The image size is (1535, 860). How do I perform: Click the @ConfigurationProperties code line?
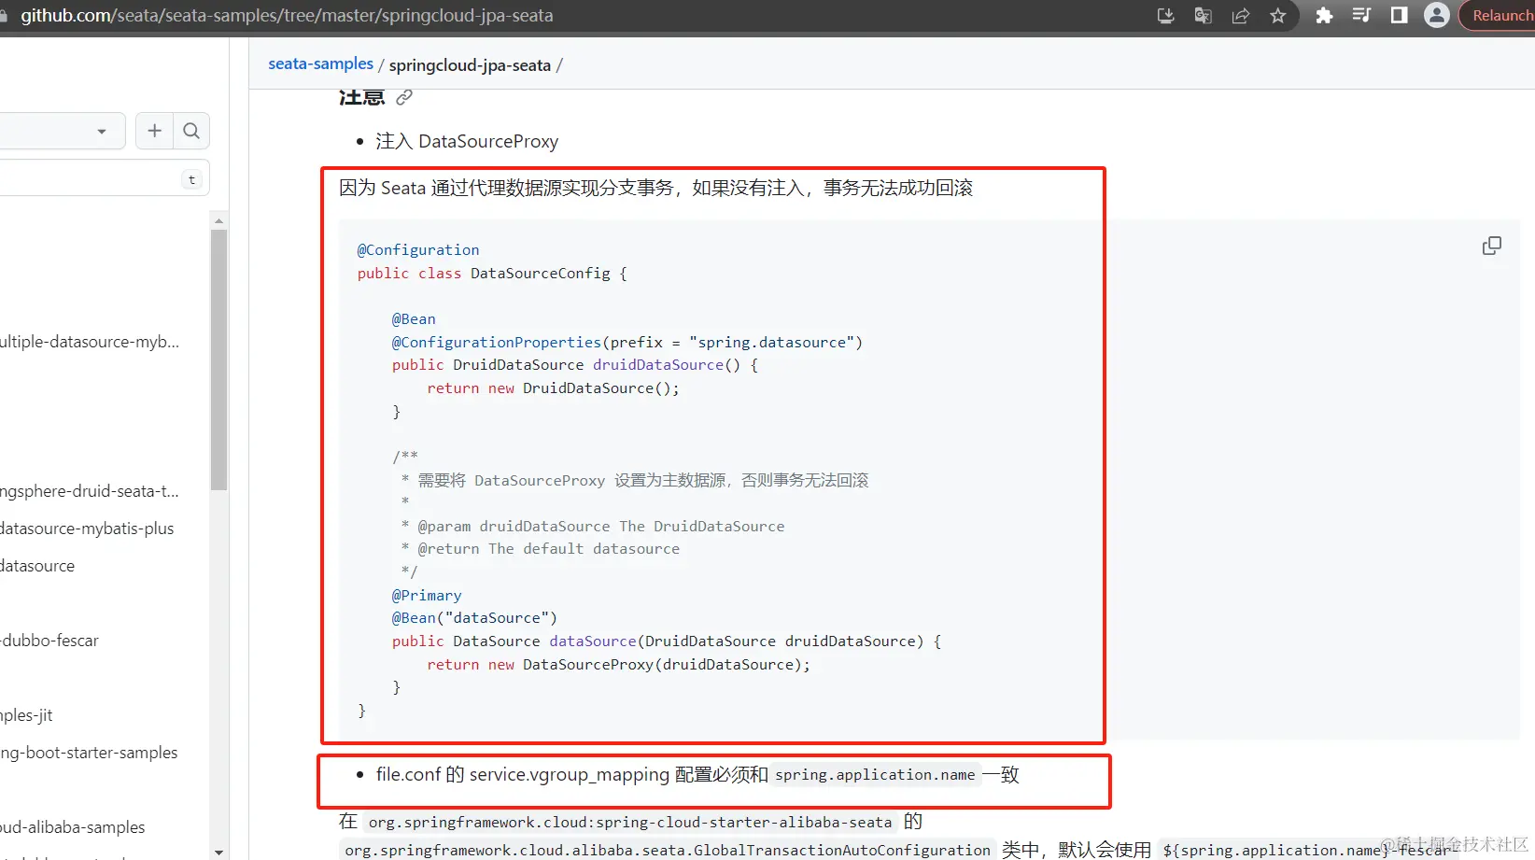[x=627, y=343]
